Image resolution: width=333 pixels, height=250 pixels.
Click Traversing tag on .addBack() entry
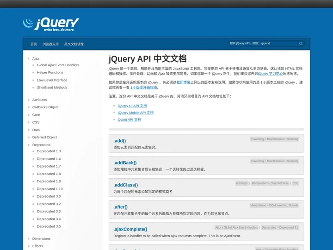pos(257,161)
